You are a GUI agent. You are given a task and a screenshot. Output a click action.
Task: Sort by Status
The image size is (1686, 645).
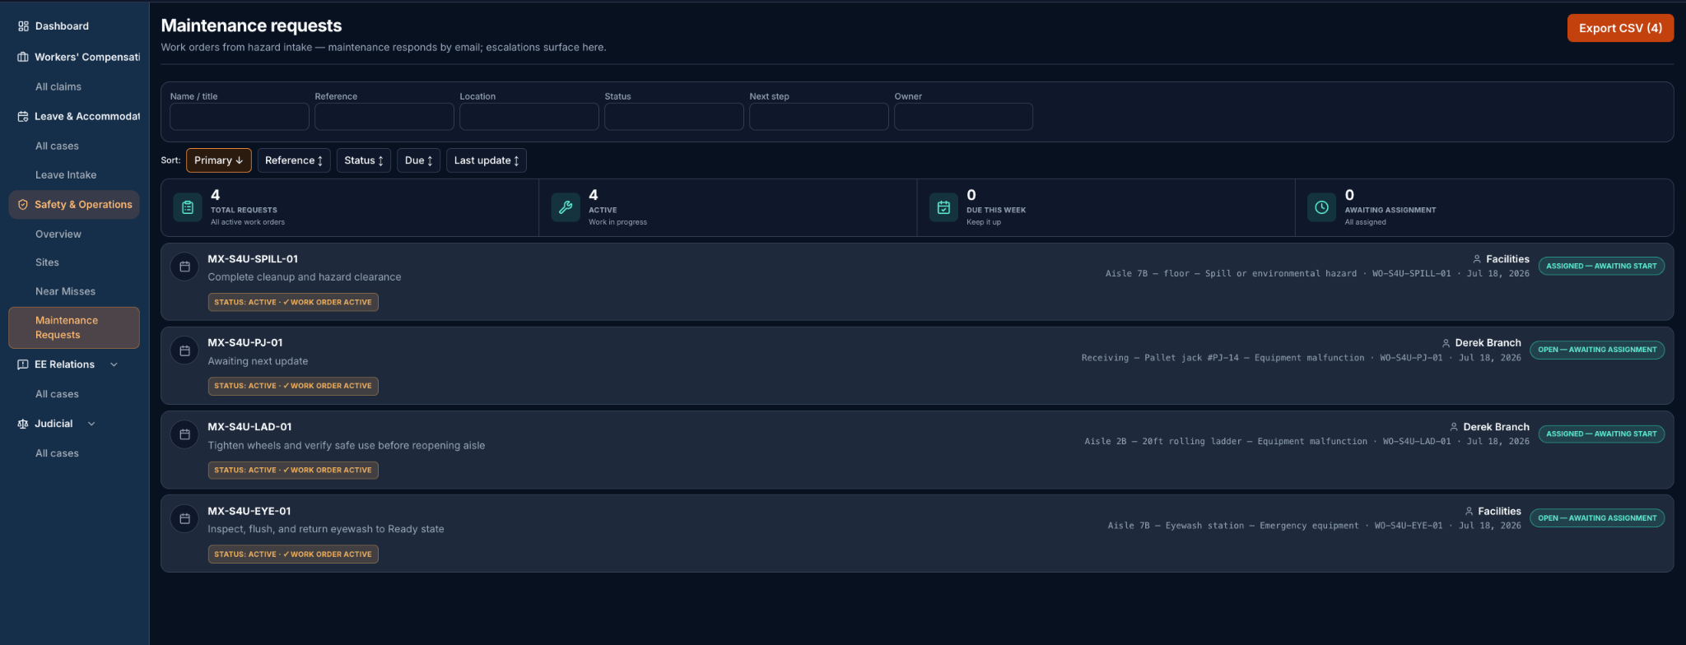pos(364,160)
